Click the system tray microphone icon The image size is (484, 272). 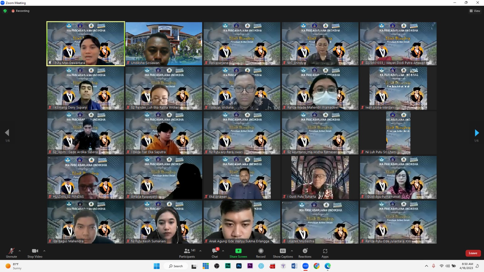click(433, 266)
